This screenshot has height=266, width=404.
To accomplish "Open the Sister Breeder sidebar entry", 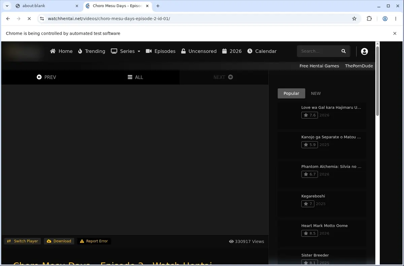I will (315, 255).
